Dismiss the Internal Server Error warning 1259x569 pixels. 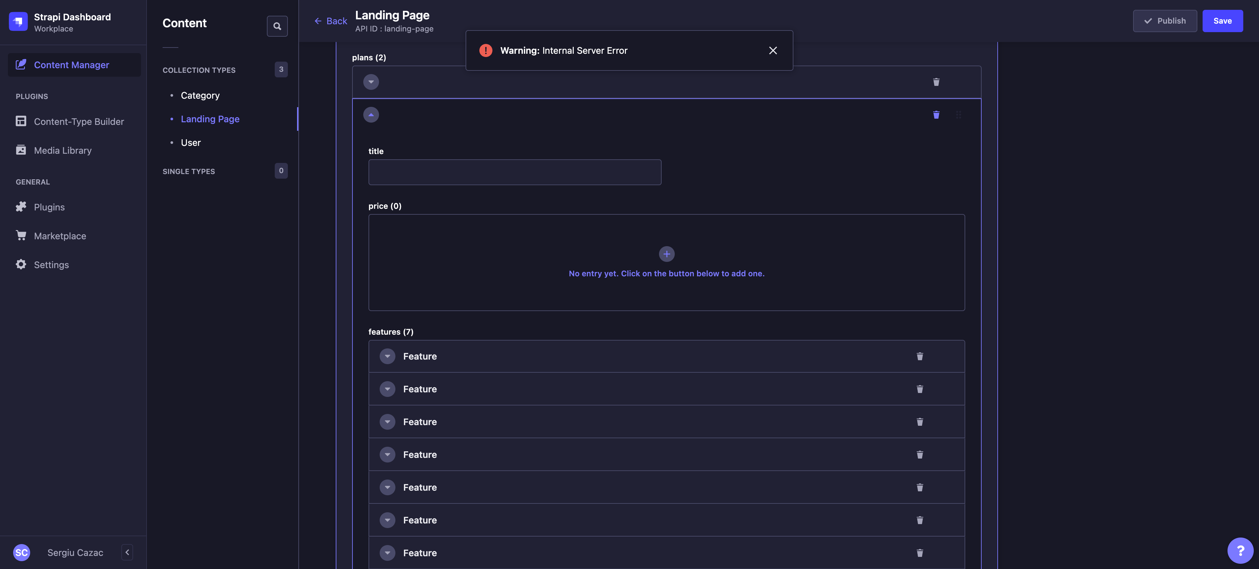(x=773, y=51)
